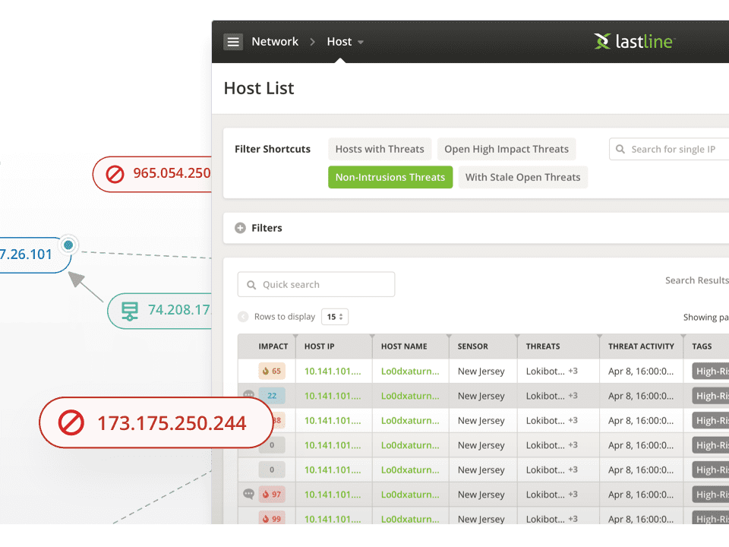Sort by the Threat Activity column header
Viewport: 729px width, 547px height.
tap(641, 346)
